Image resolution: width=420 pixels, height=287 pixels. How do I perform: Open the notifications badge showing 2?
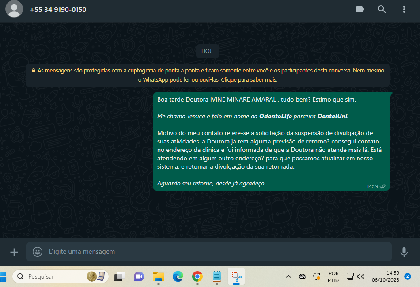click(x=408, y=276)
